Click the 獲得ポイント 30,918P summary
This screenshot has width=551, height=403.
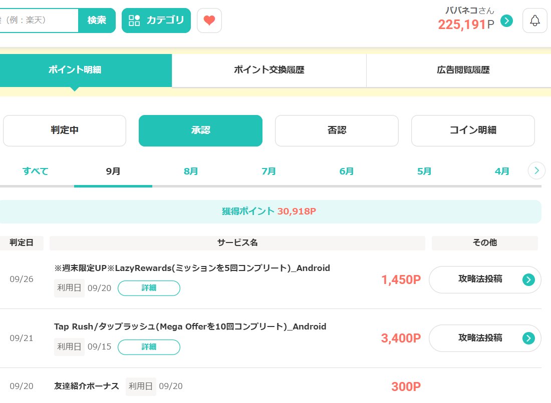[269, 211]
